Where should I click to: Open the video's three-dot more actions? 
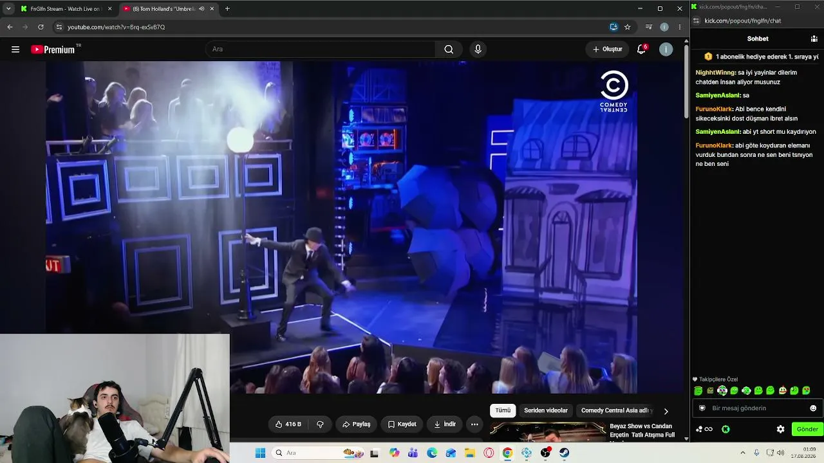[x=474, y=424]
